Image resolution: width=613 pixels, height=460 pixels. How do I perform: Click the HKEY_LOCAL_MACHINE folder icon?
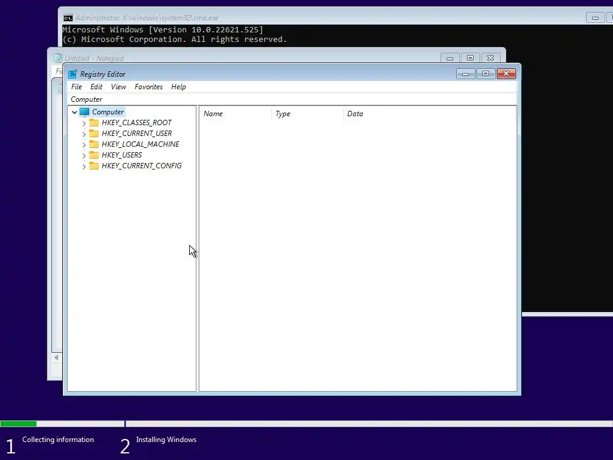coord(94,144)
